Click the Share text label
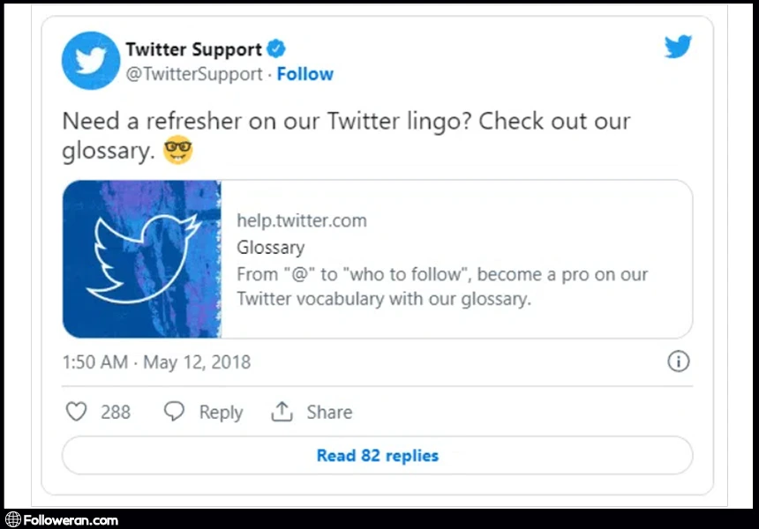The height and width of the screenshot is (529, 759). click(329, 413)
